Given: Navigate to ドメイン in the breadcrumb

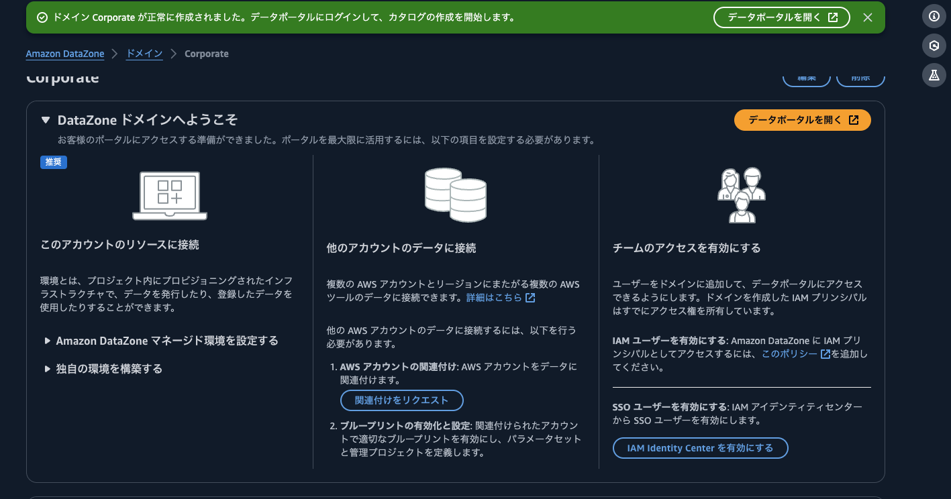Looking at the screenshot, I should 144,53.
